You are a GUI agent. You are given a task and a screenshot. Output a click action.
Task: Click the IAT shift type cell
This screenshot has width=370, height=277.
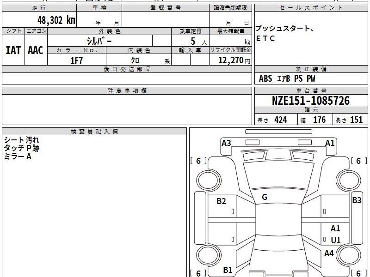pos(13,50)
